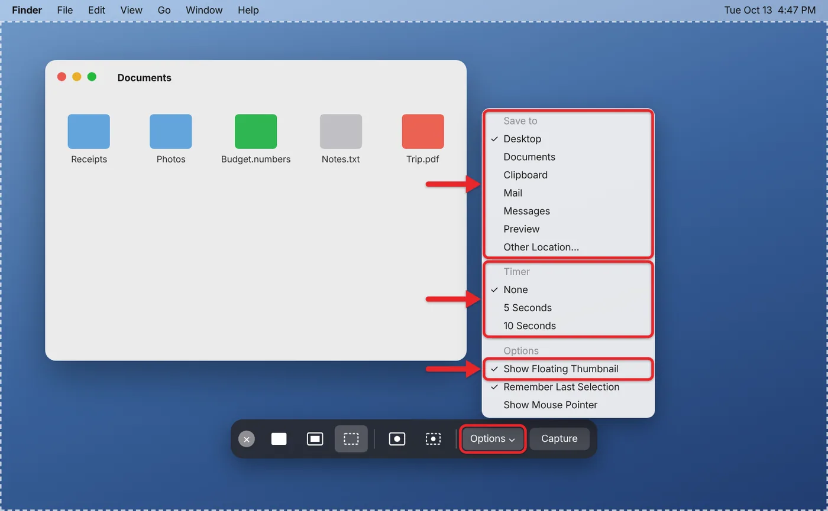Choose Desktop as save location
Screen dimensions: 828x511
(x=568, y=139)
